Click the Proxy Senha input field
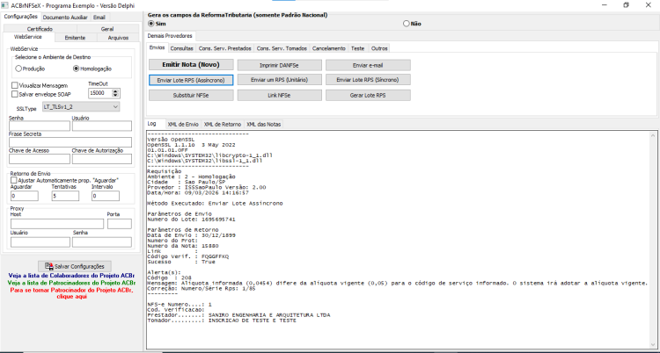The height and width of the screenshot is (353, 660). (x=102, y=242)
